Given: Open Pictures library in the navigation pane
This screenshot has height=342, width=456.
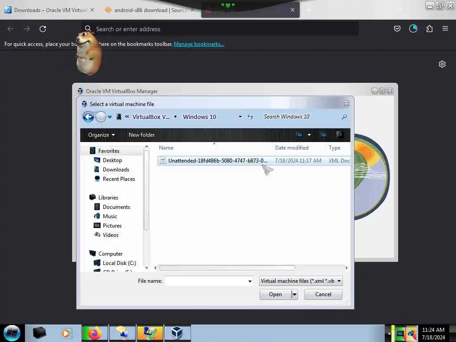Looking at the screenshot, I should pos(112,225).
